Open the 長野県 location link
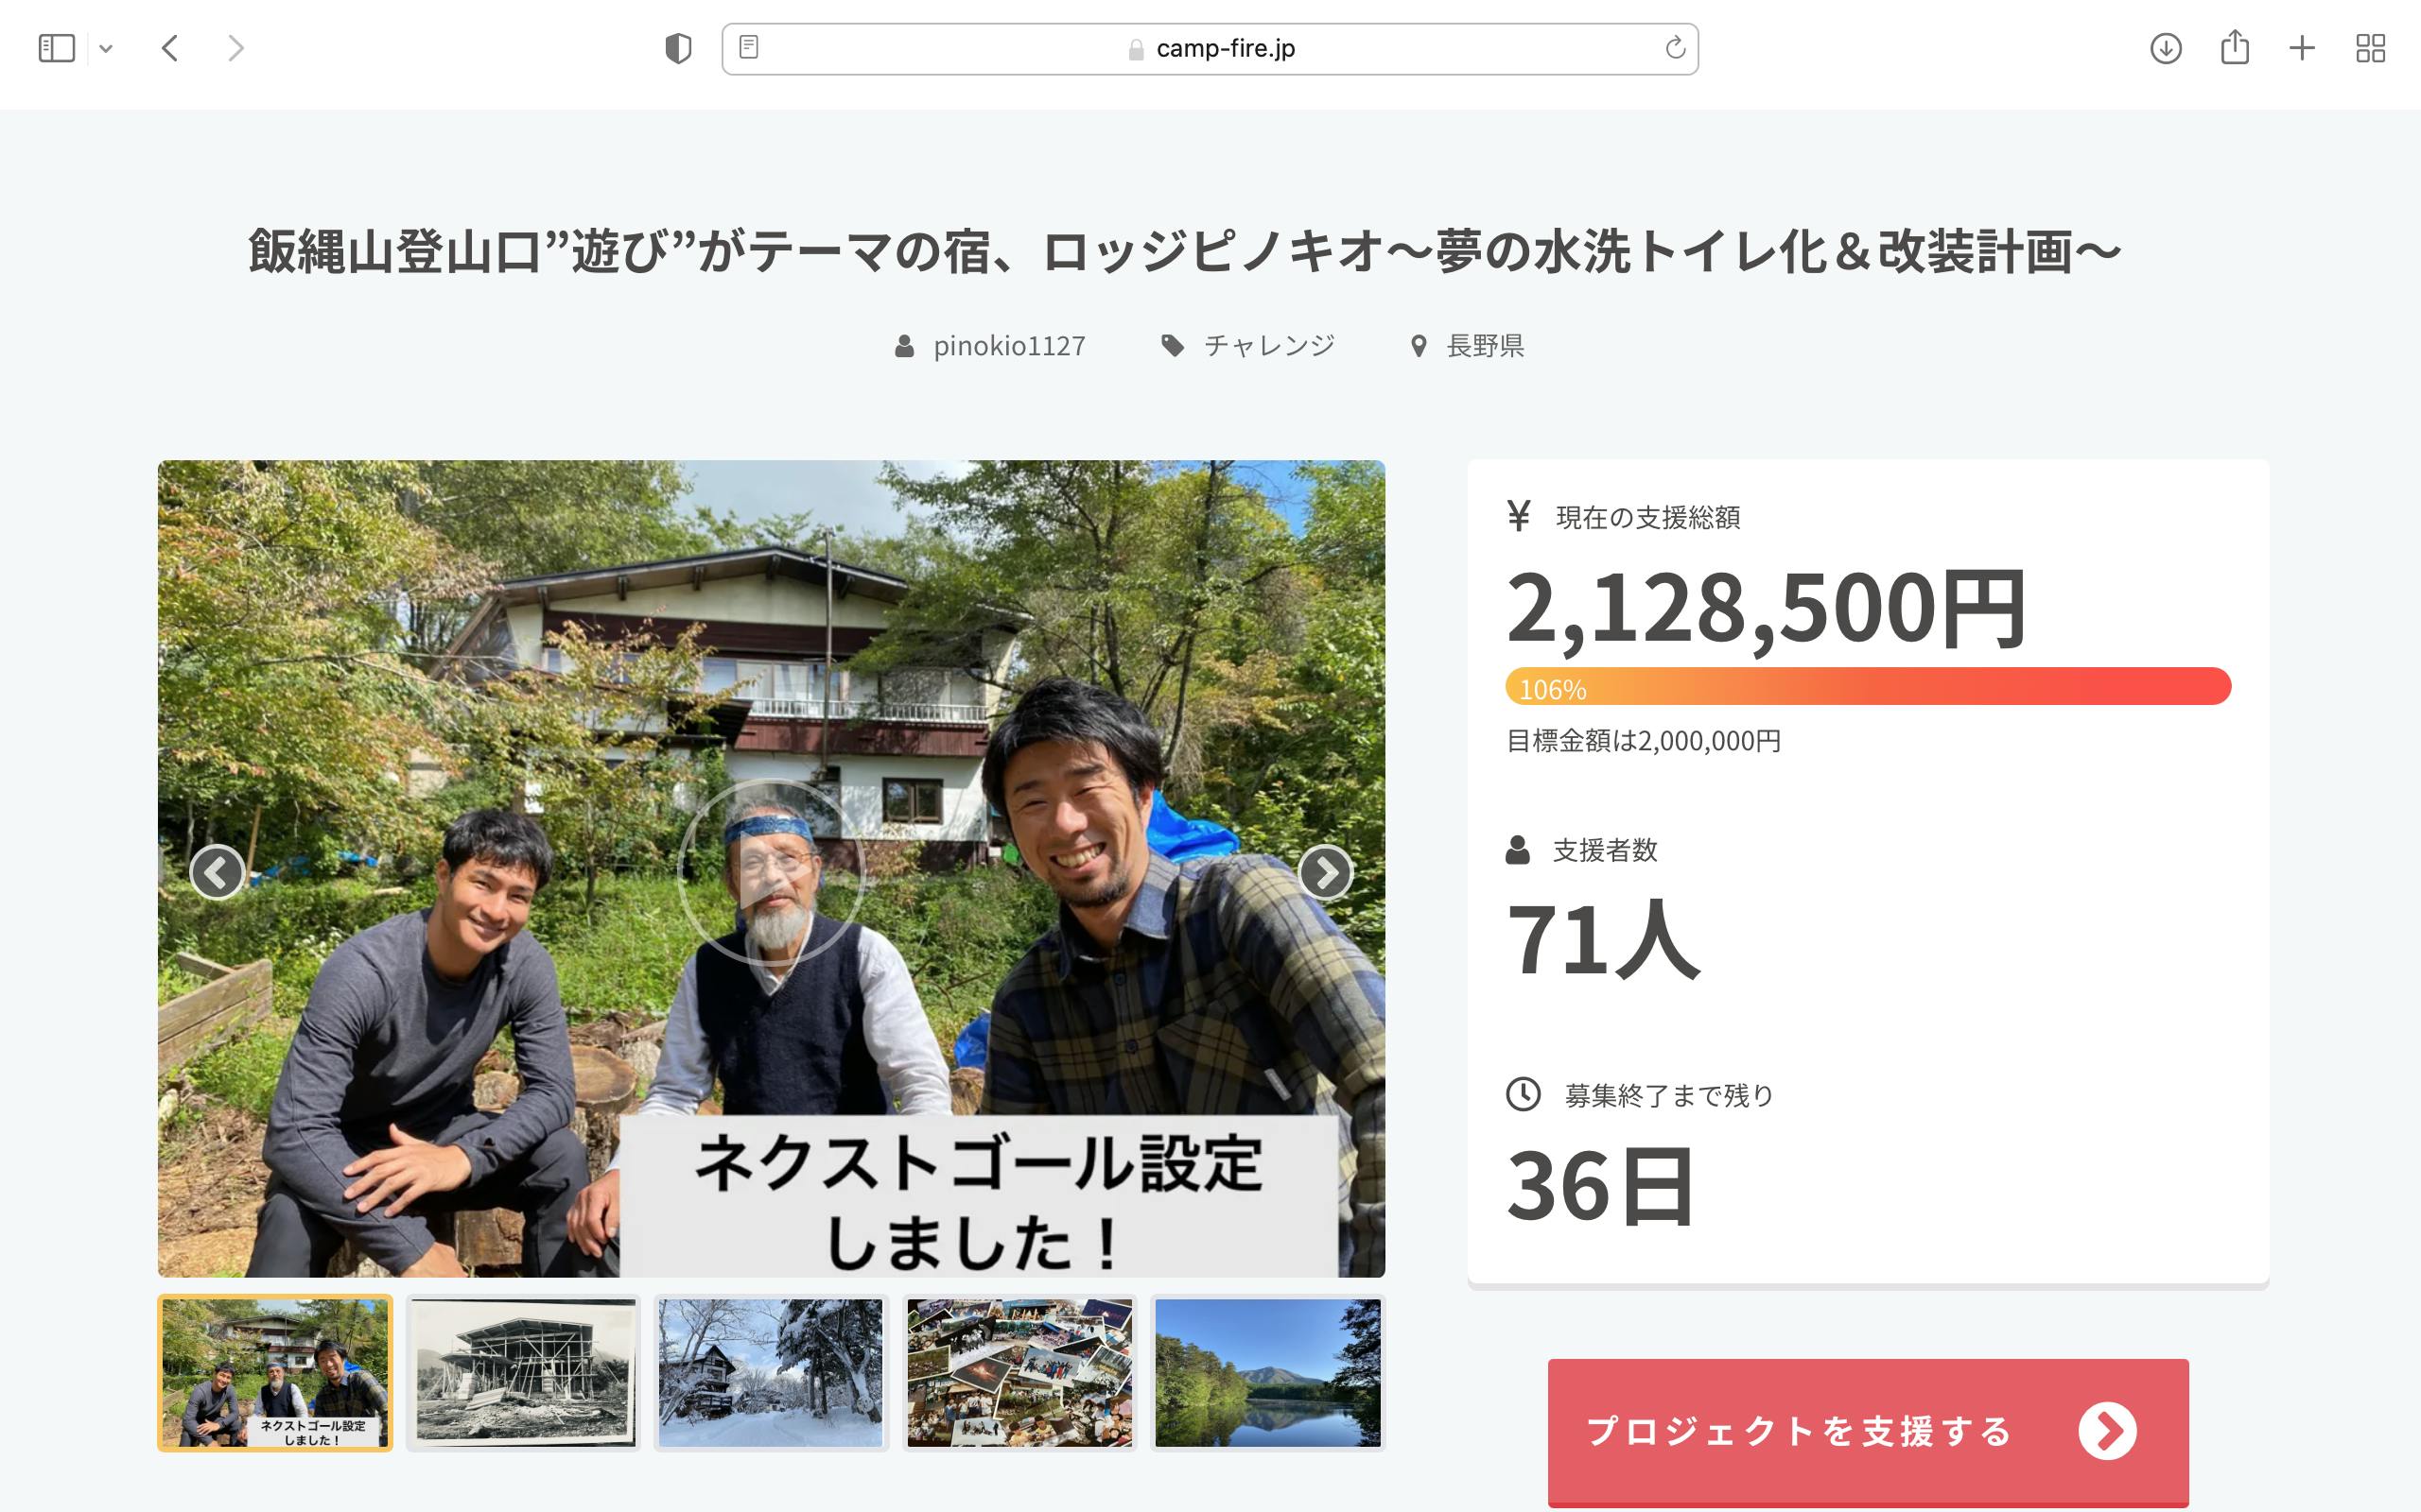 point(1484,346)
